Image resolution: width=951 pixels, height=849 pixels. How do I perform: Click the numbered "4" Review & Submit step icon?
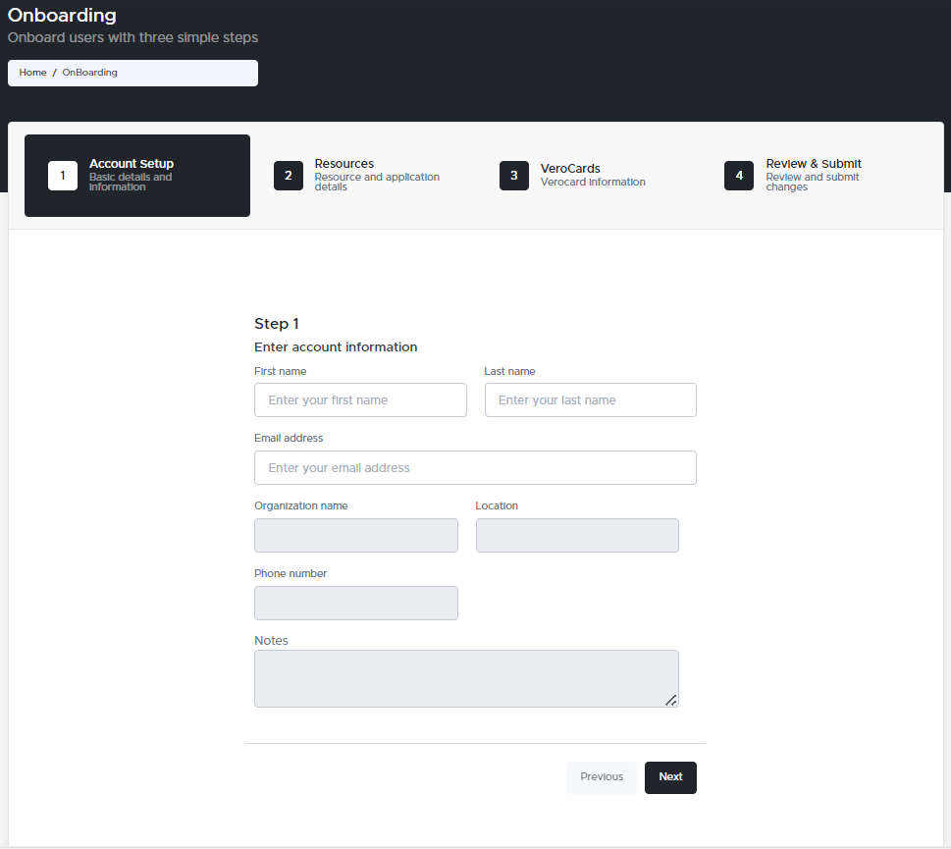(x=738, y=176)
